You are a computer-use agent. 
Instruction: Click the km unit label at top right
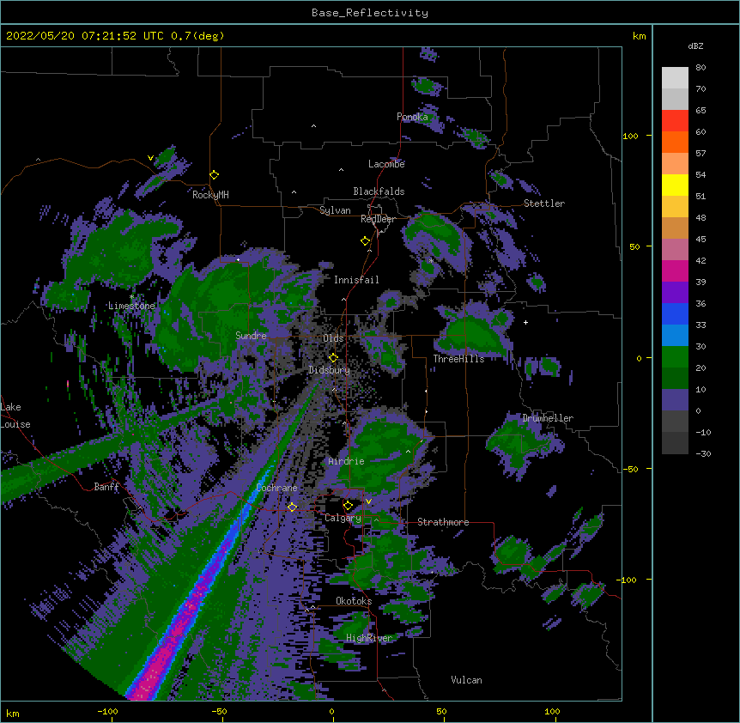tap(640, 36)
